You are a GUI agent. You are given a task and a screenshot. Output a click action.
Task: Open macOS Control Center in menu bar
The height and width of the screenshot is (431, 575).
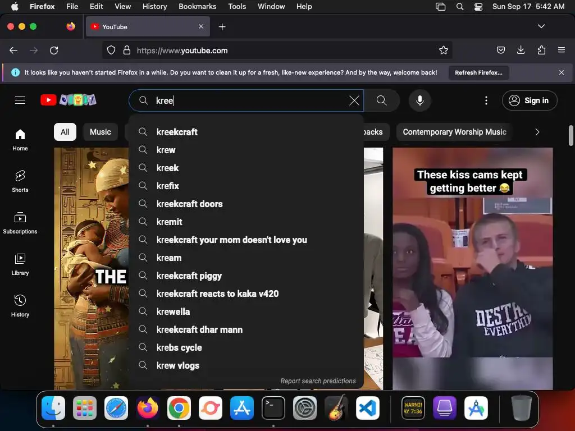[x=478, y=7]
